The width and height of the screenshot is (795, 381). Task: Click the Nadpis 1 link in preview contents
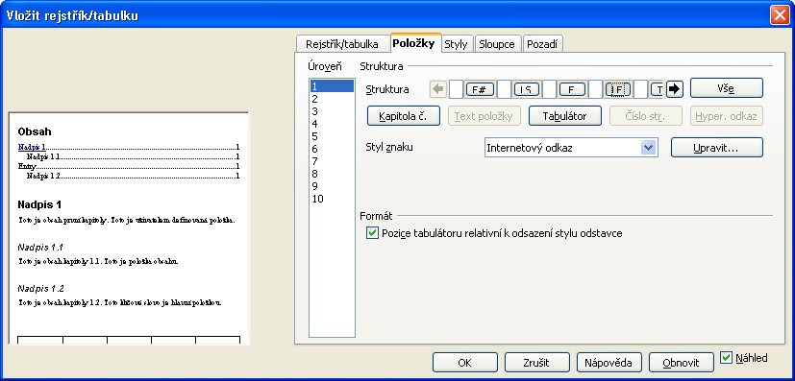[32, 147]
